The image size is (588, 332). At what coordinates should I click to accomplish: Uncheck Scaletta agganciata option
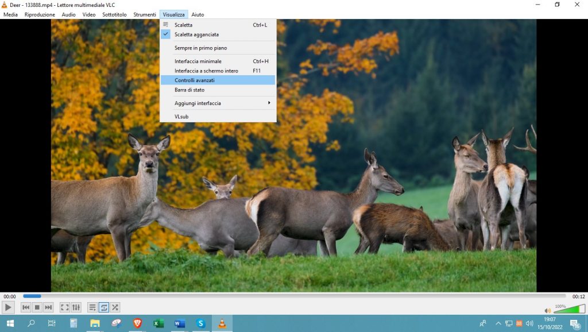coord(196,34)
